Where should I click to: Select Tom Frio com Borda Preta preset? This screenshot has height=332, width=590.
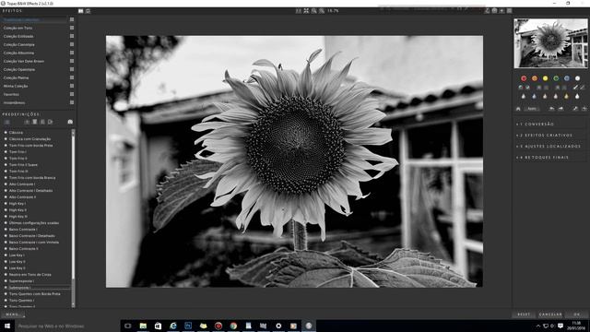coord(30,146)
